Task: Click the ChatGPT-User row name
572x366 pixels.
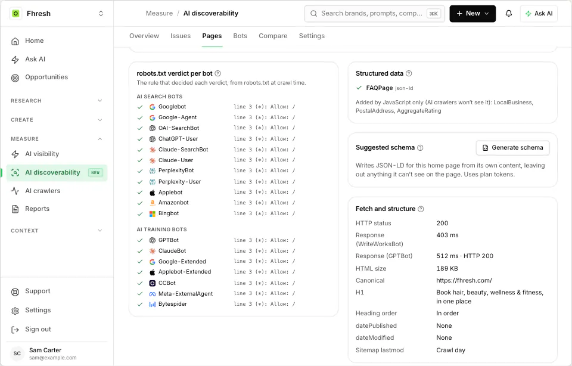Action: click(178, 139)
